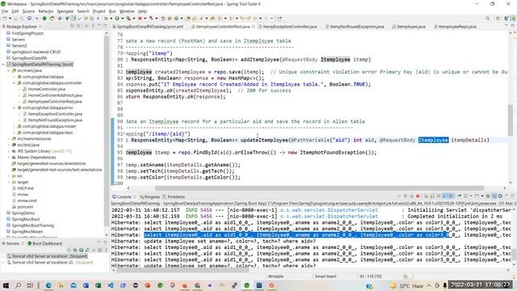517x291 pixels.
Task: Switch to the ItemployeeRepo.java tab
Action: (455, 27)
